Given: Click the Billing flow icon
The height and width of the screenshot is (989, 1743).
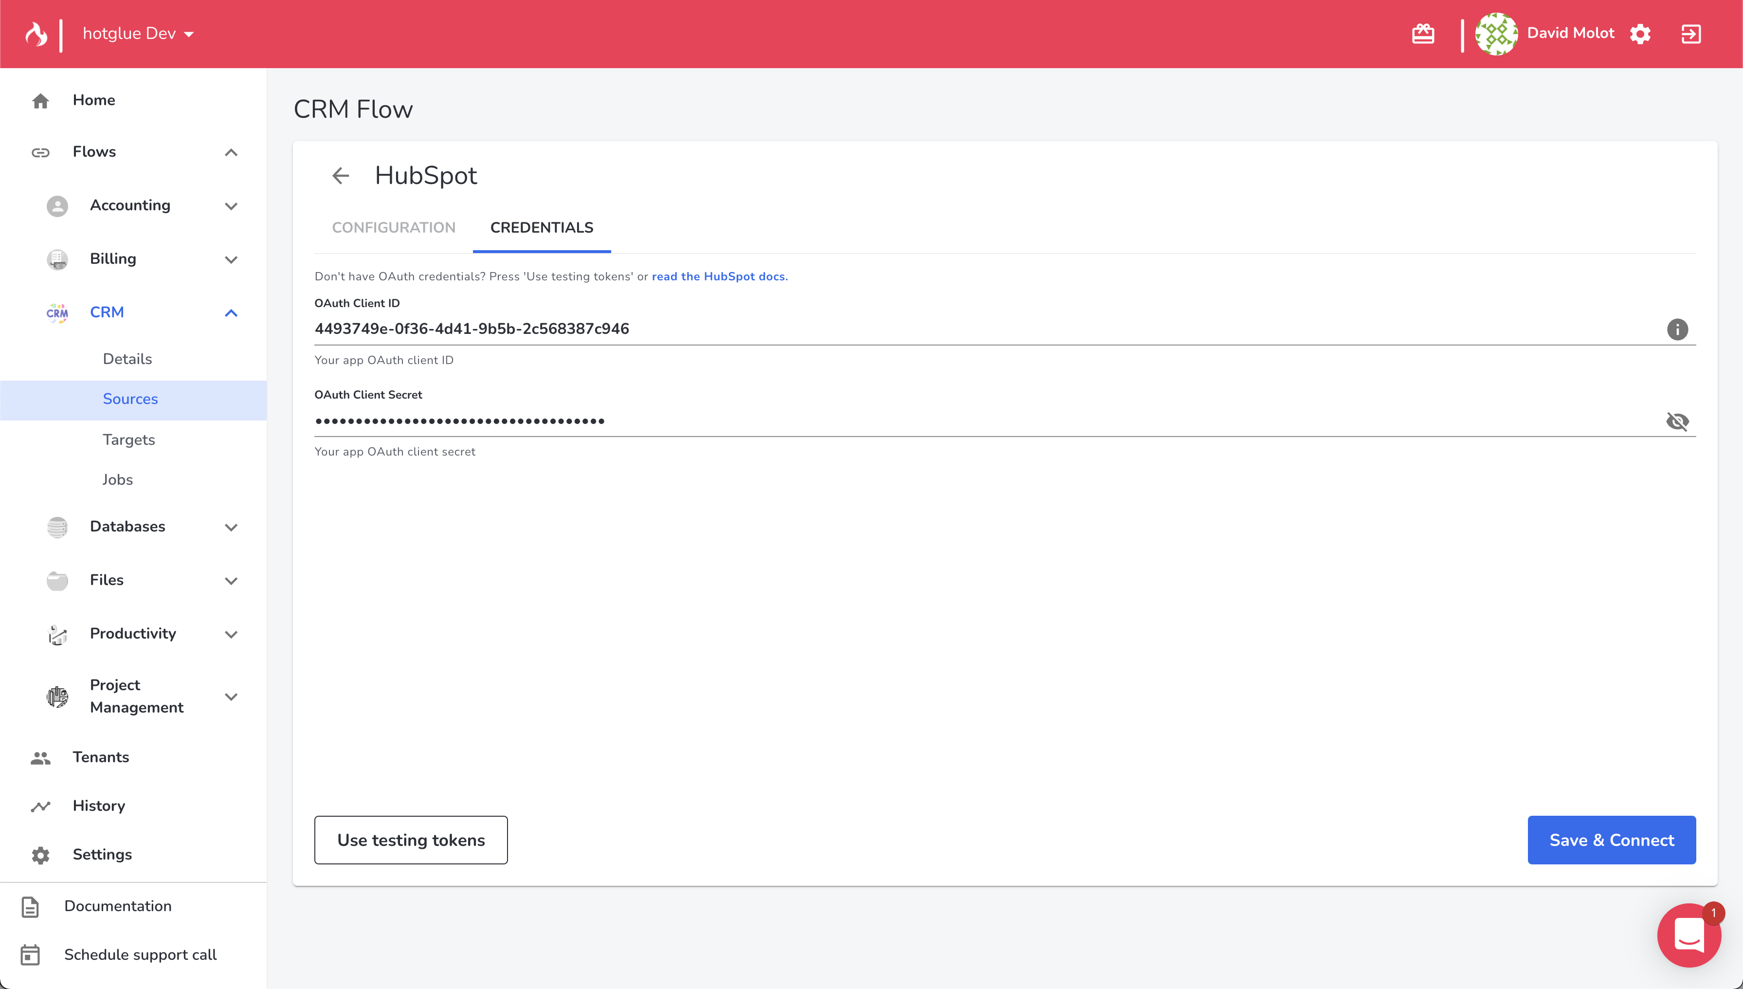Looking at the screenshot, I should 57,259.
